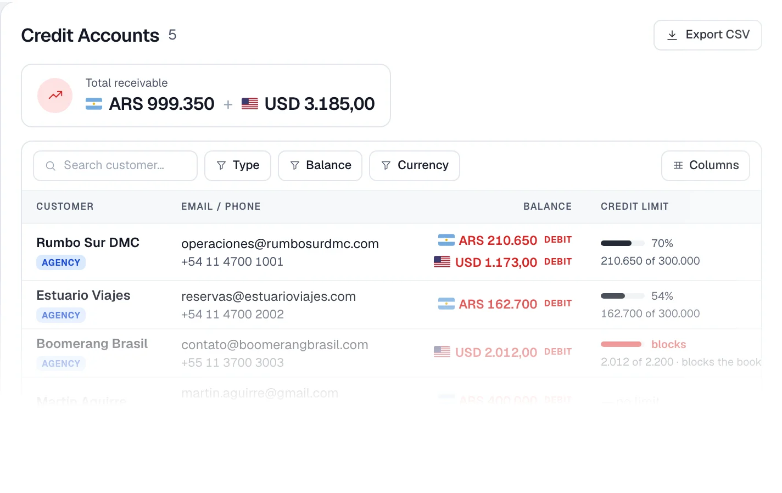Viewport: 782px width, 493px height.
Task: Click the US flag next to USD 1.173,00
Action: (x=442, y=262)
